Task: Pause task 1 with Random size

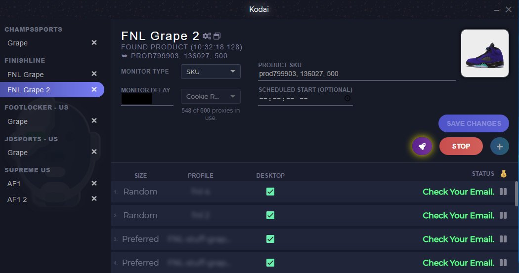Action: 503,192
